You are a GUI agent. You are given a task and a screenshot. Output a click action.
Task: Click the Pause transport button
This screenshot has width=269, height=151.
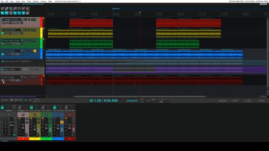coord(21,101)
